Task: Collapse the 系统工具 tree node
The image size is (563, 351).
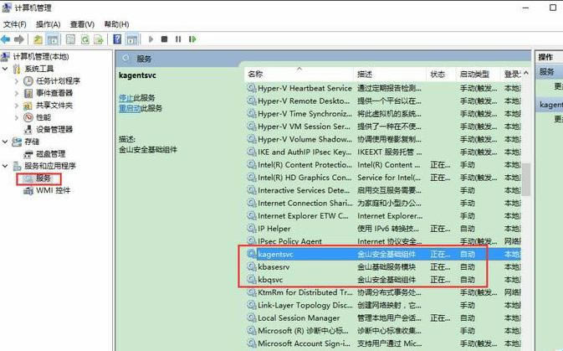Action: point(7,69)
